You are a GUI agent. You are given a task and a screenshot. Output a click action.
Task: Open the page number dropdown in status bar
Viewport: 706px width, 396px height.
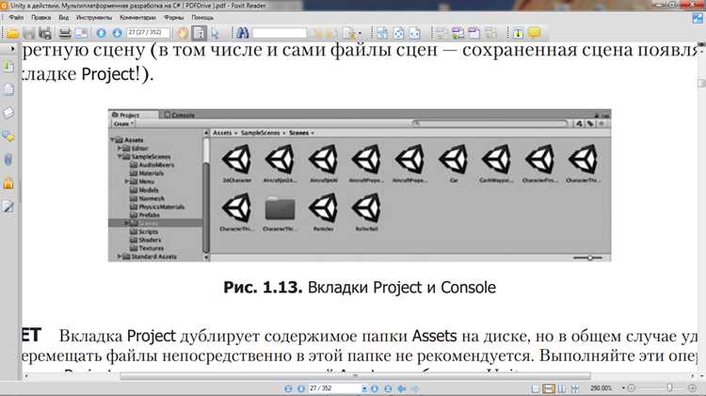point(364,388)
